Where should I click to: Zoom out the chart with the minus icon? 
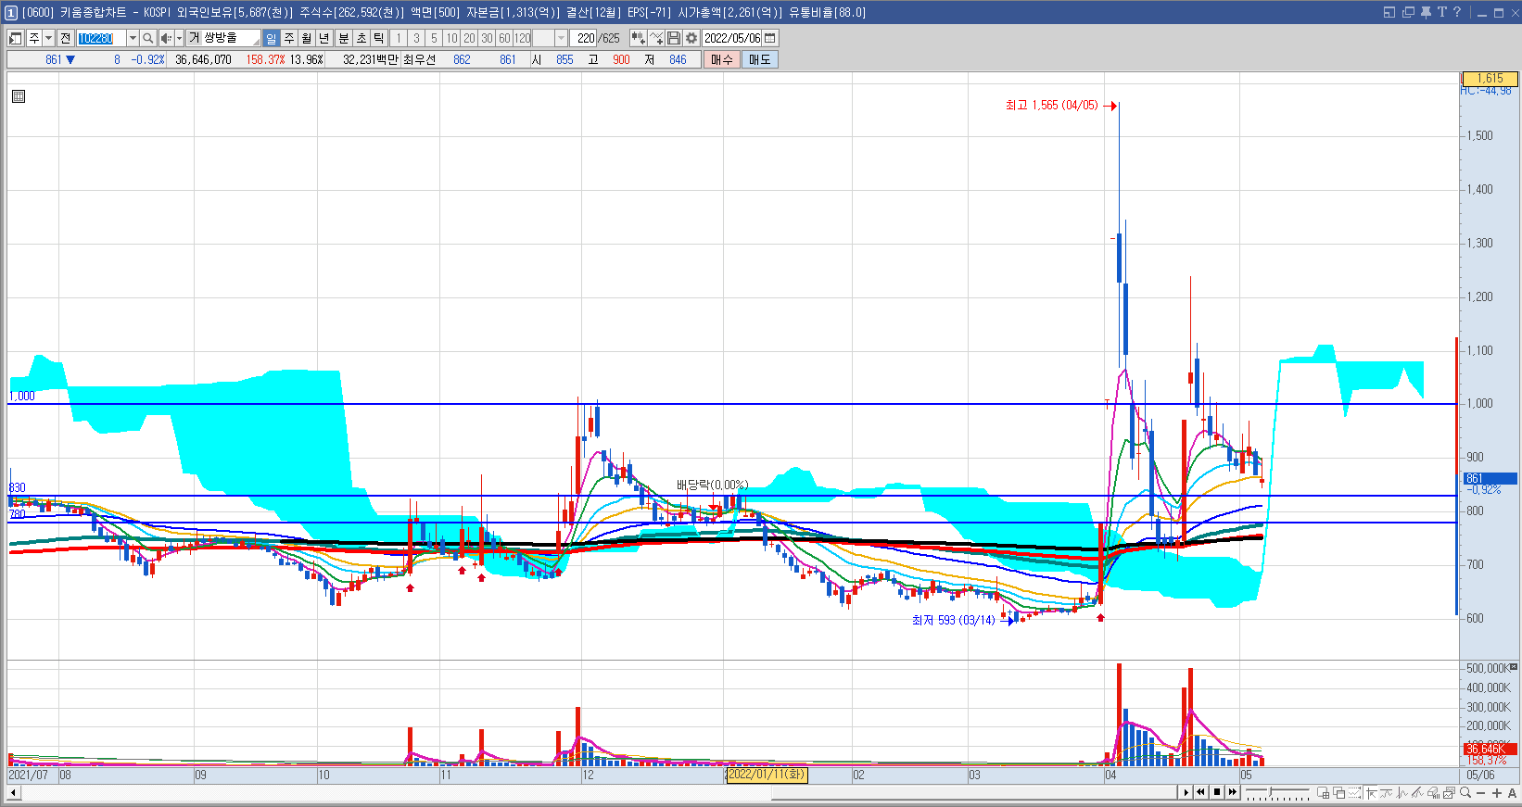1481,793
